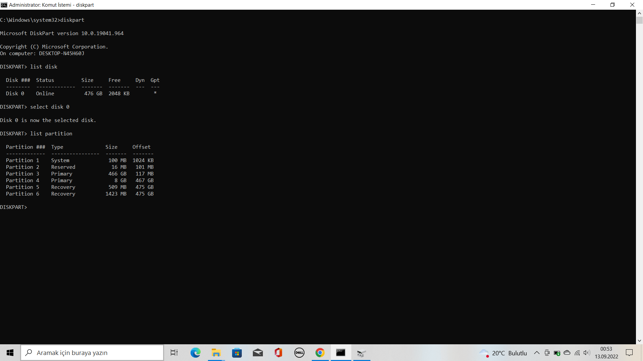This screenshot has width=643, height=361.
Task: Open Microsoft Edge from the taskbar
Action: pyautogui.click(x=195, y=353)
